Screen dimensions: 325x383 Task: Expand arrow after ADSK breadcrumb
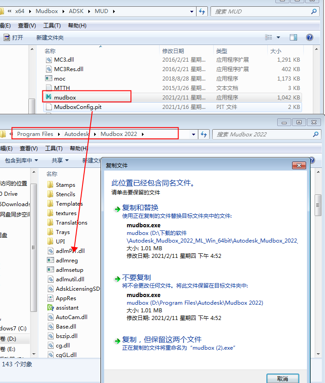pyautogui.click(x=89, y=12)
